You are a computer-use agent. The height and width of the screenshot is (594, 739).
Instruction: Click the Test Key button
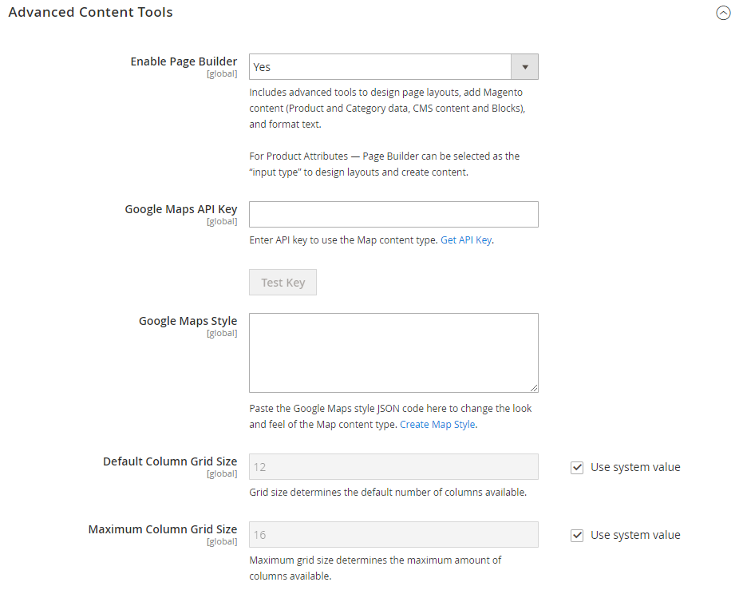(x=283, y=283)
